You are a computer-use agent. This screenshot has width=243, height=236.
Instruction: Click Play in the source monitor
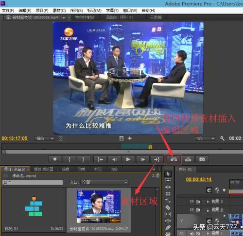[x=128, y=159]
